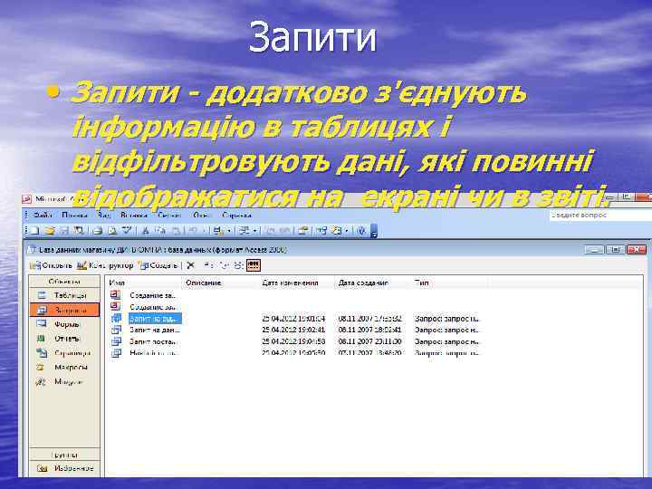Click the Analyze toolbar icon
The width and height of the screenshot is (652, 489).
(x=244, y=230)
